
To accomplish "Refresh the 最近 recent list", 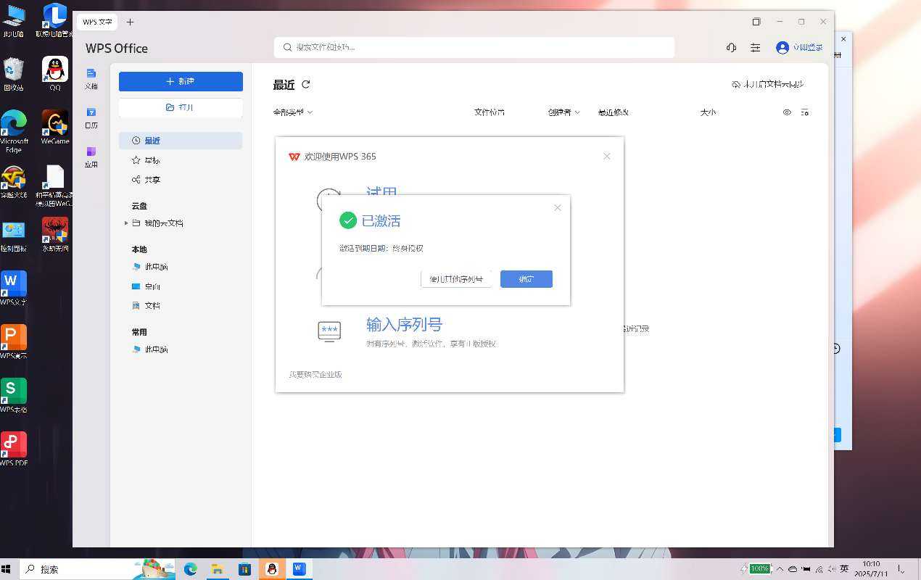I will (306, 84).
